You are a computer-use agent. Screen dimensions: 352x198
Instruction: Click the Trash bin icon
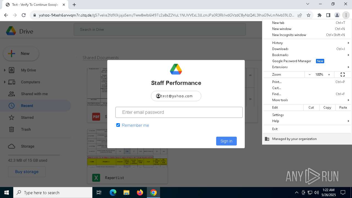(x=12, y=129)
